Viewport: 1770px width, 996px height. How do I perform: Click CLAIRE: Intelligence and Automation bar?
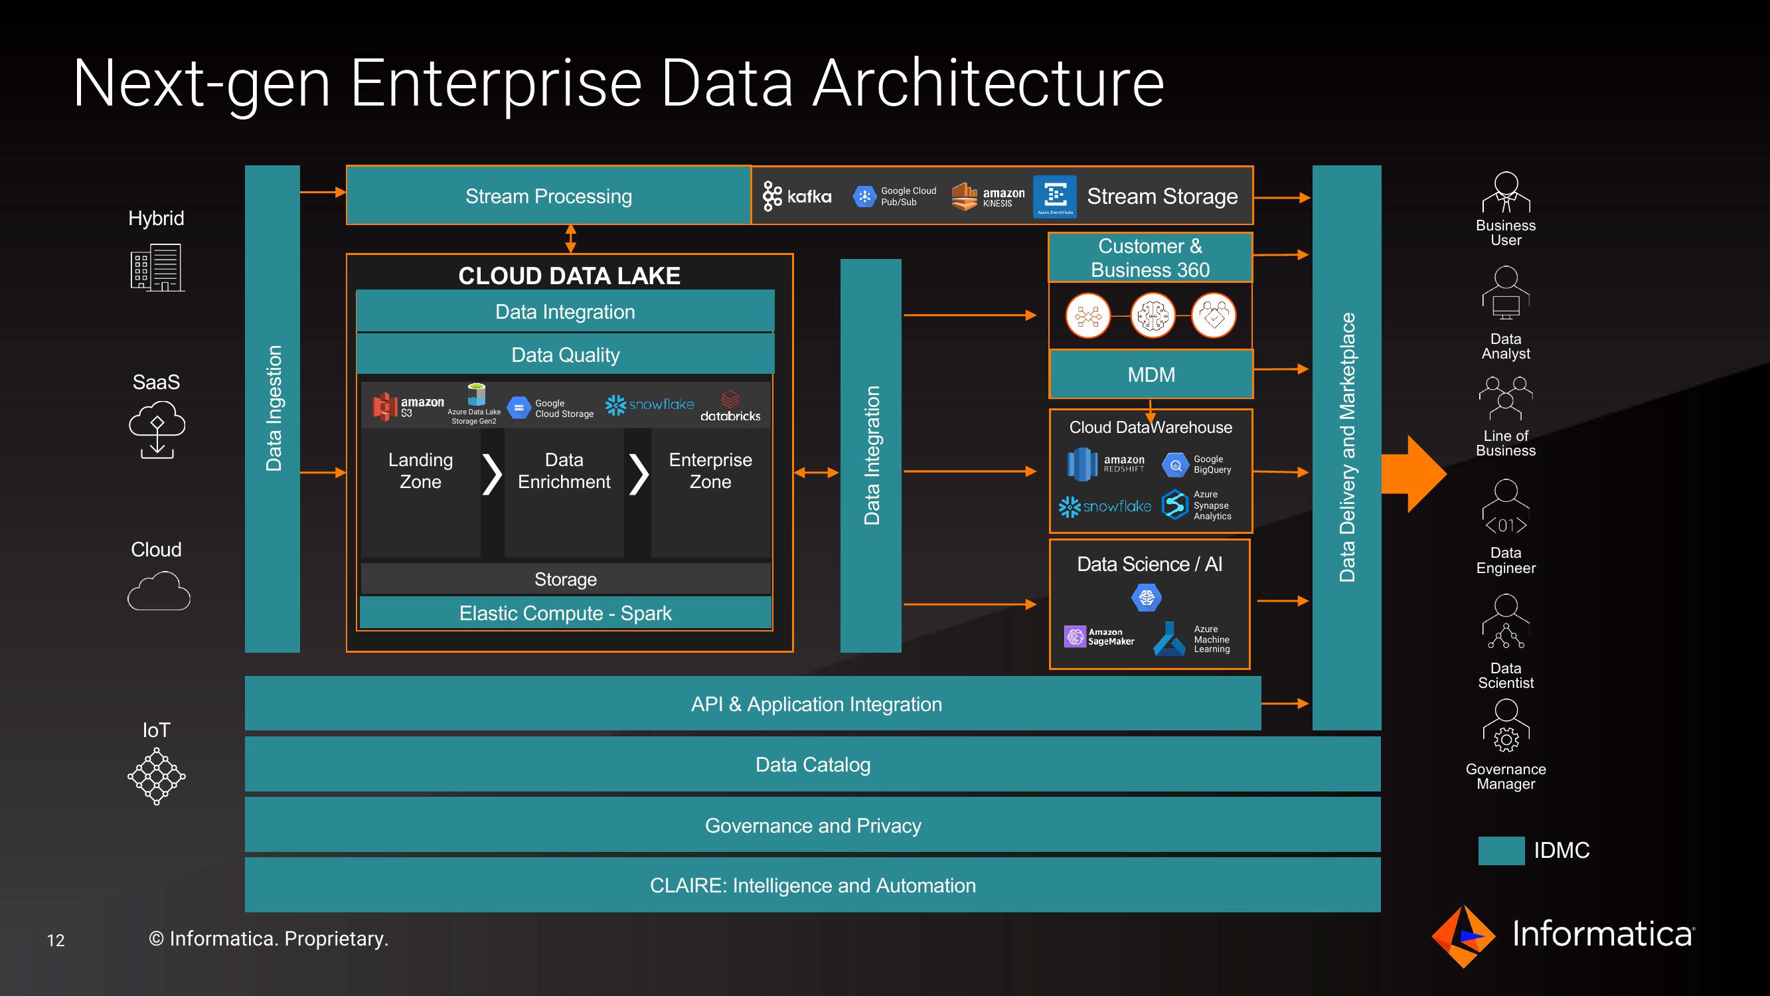[813, 884]
